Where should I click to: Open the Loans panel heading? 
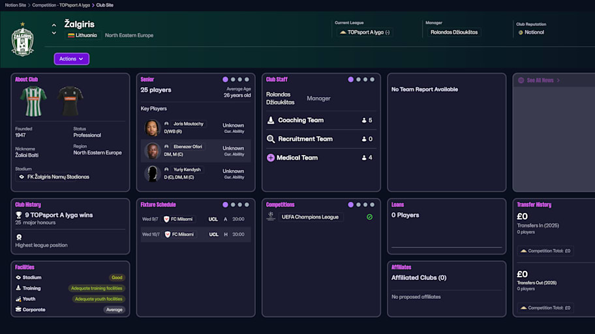tap(398, 205)
